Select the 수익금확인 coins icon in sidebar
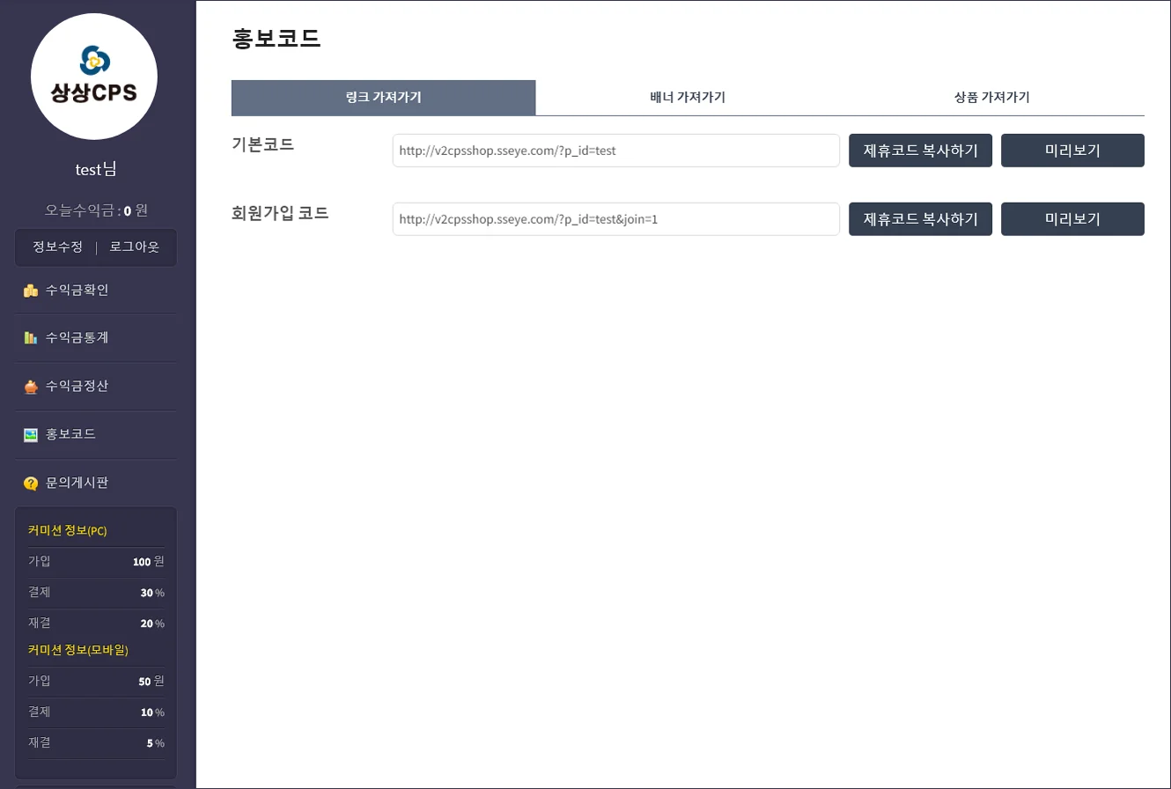 (31, 290)
